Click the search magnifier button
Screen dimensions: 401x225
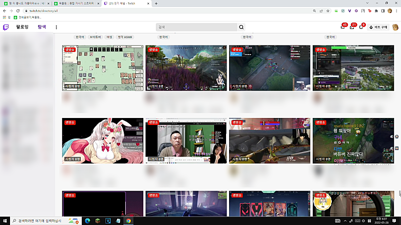[x=241, y=27]
